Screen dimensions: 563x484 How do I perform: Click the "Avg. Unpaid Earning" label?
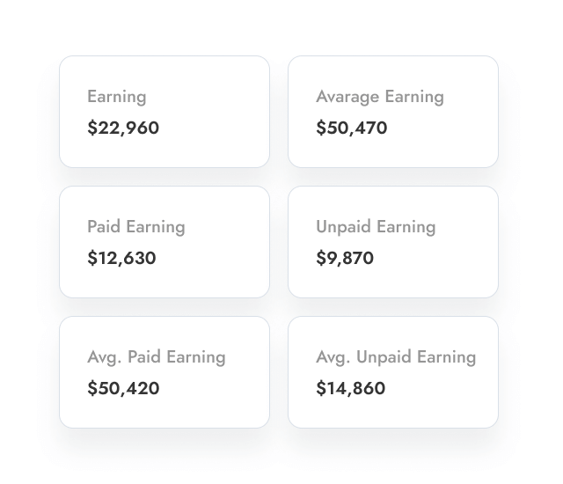coord(396,357)
